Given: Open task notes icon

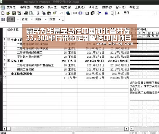Looking at the screenshot, I should (x=93, y=13).
